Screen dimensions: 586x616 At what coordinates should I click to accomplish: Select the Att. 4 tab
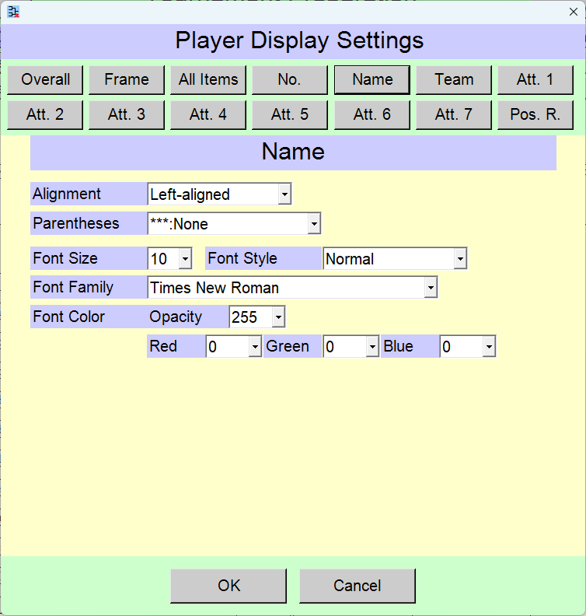(x=208, y=114)
